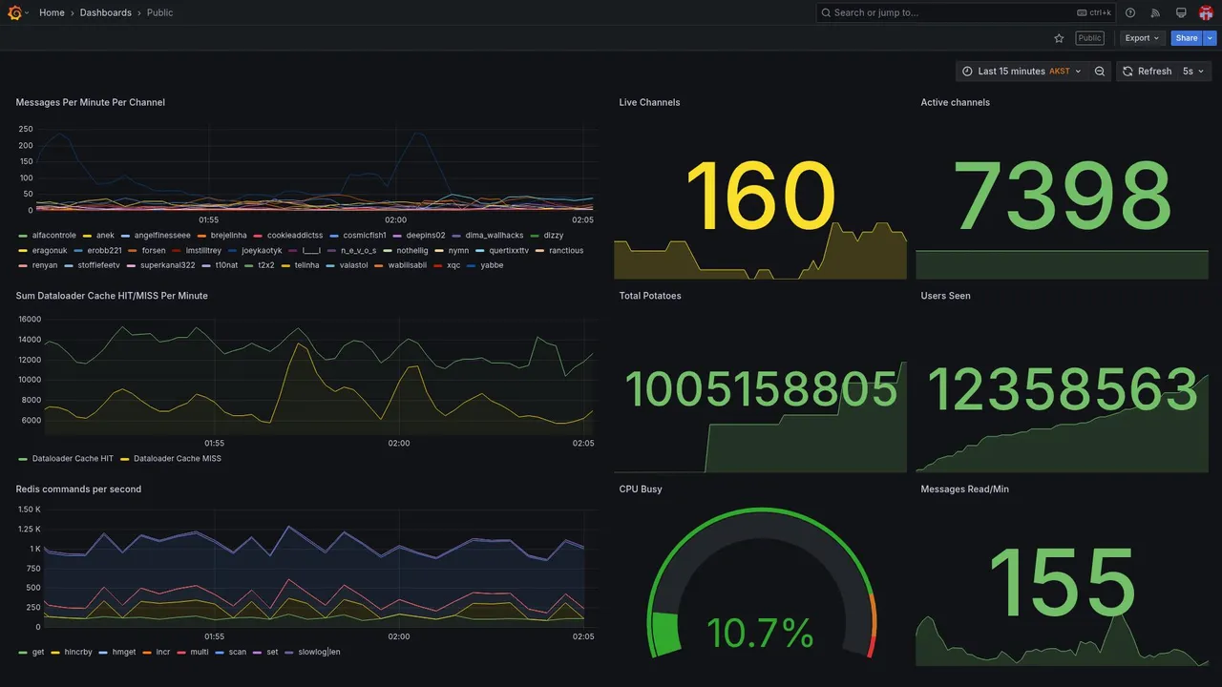The width and height of the screenshot is (1222, 687).
Task: Click the blue Share button
Action: click(1187, 38)
